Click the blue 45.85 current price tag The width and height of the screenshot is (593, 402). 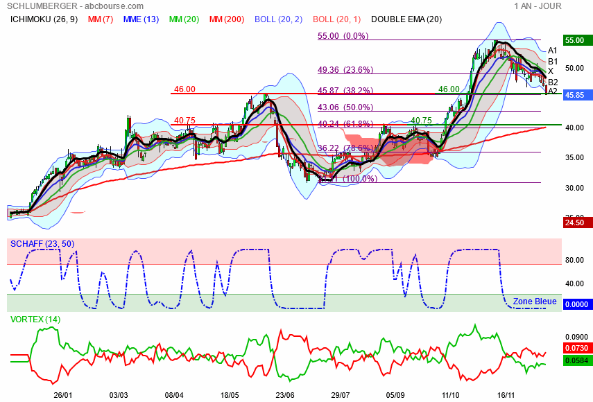(577, 95)
